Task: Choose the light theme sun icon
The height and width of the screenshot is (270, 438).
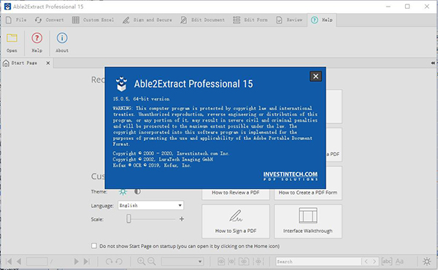Action: [123, 191]
